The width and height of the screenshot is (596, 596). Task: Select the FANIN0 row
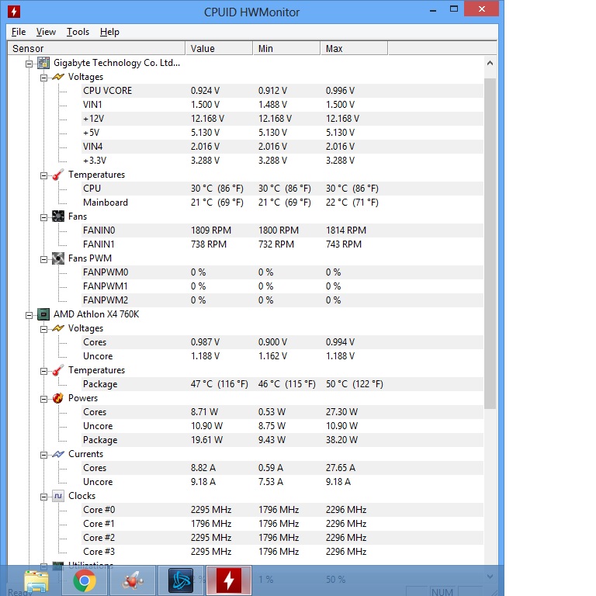coord(282,230)
